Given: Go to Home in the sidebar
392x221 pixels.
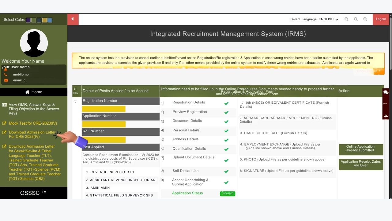Looking at the screenshot, I should pyautogui.click(x=34, y=92).
